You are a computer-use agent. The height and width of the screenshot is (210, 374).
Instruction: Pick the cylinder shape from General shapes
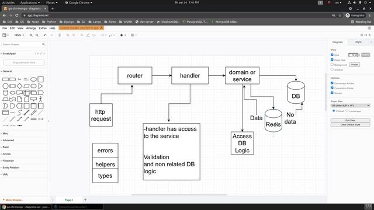[x=5, y=93]
